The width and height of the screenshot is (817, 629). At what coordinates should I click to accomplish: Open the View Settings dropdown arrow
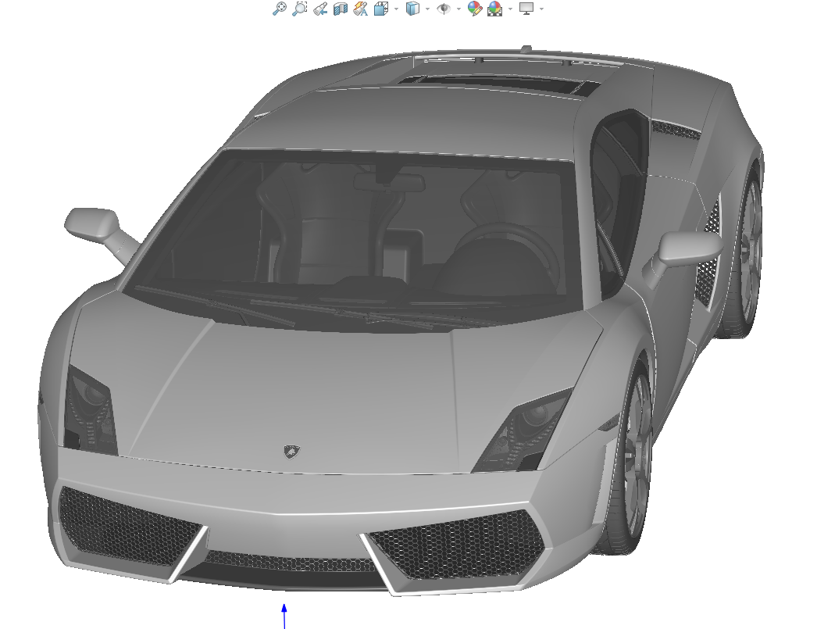click(x=542, y=9)
